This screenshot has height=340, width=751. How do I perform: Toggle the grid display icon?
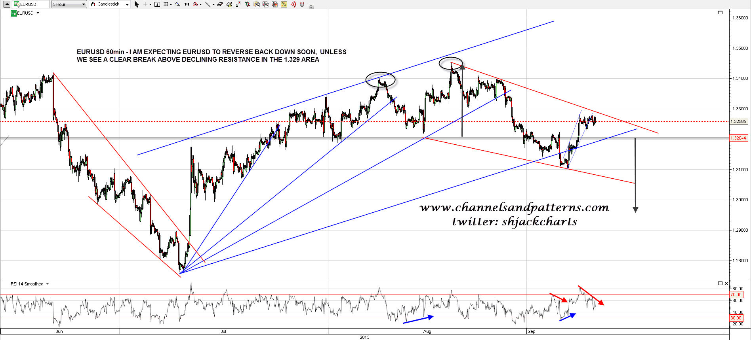166,4
